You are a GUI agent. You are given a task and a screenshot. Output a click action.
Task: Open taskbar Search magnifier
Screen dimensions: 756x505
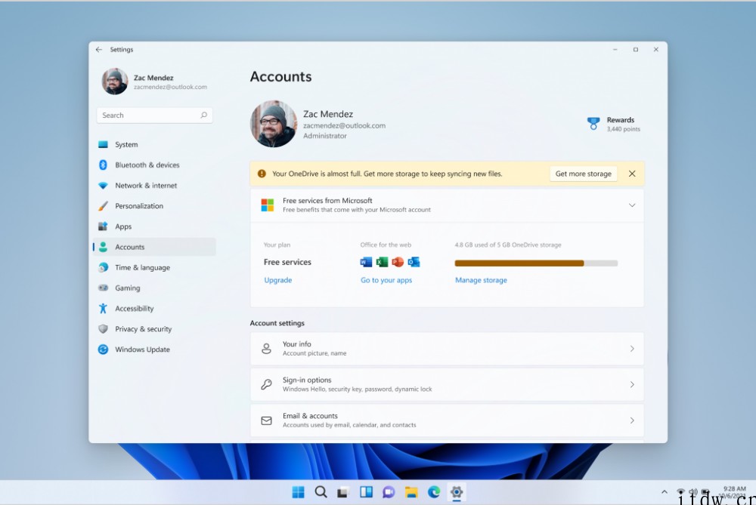321,492
